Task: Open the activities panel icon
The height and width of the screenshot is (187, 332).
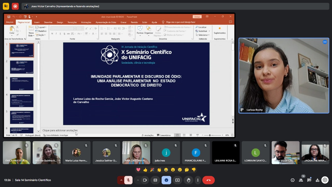Action: coord(317,180)
